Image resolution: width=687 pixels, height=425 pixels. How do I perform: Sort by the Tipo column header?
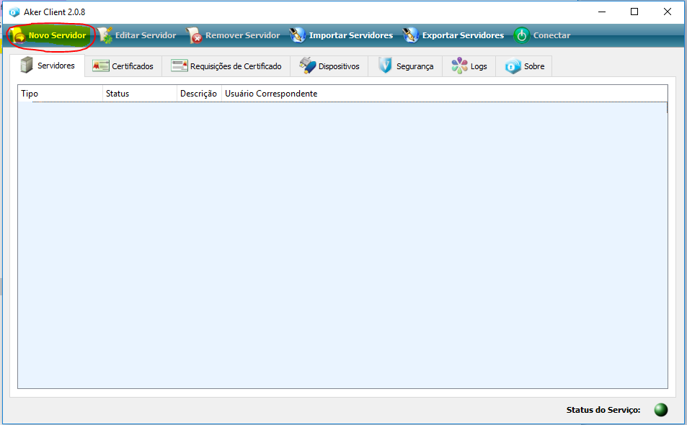(61, 94)
